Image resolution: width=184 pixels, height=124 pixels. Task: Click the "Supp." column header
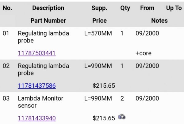[x=99, y=8]
